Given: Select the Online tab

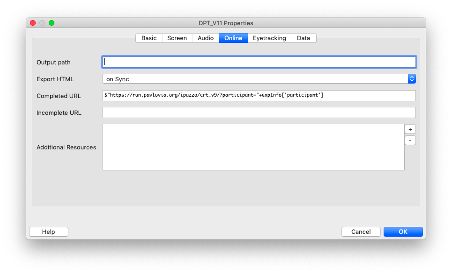Looking at the screenshot, I should 233,38.
